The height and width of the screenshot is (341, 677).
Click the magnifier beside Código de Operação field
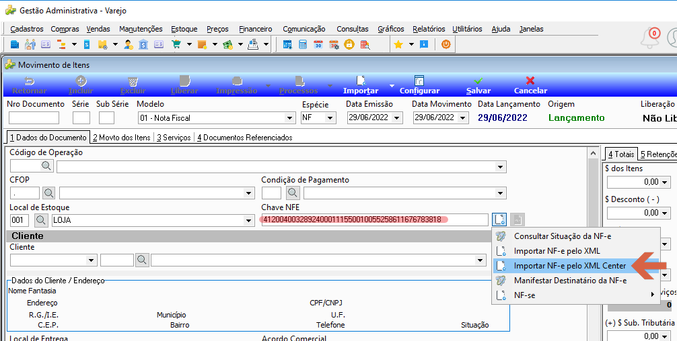[x=46, y=166]
